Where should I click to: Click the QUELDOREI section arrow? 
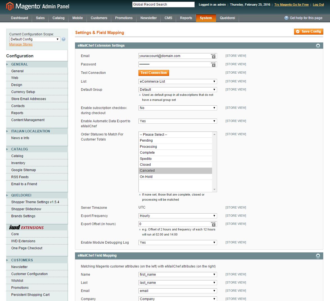7,195
